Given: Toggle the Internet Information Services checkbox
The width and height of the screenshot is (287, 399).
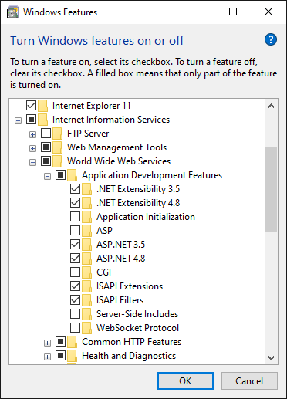Looking at the screenshot, I should tap(31, 119).
